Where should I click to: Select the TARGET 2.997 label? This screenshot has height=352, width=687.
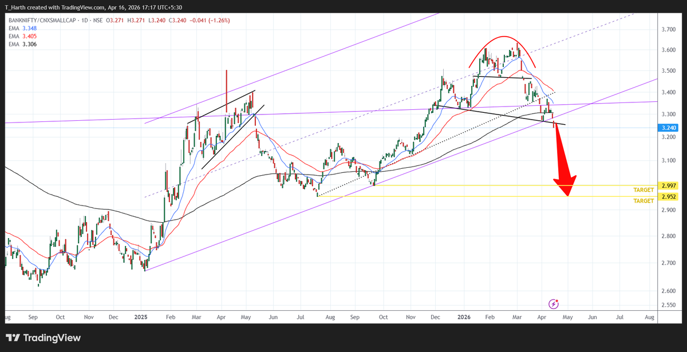click(643, 189)
